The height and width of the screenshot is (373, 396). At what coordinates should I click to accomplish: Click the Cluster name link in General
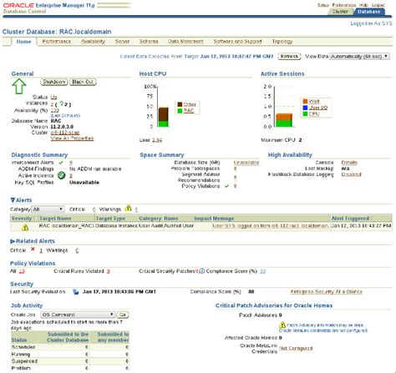click(x=65, y=133)
